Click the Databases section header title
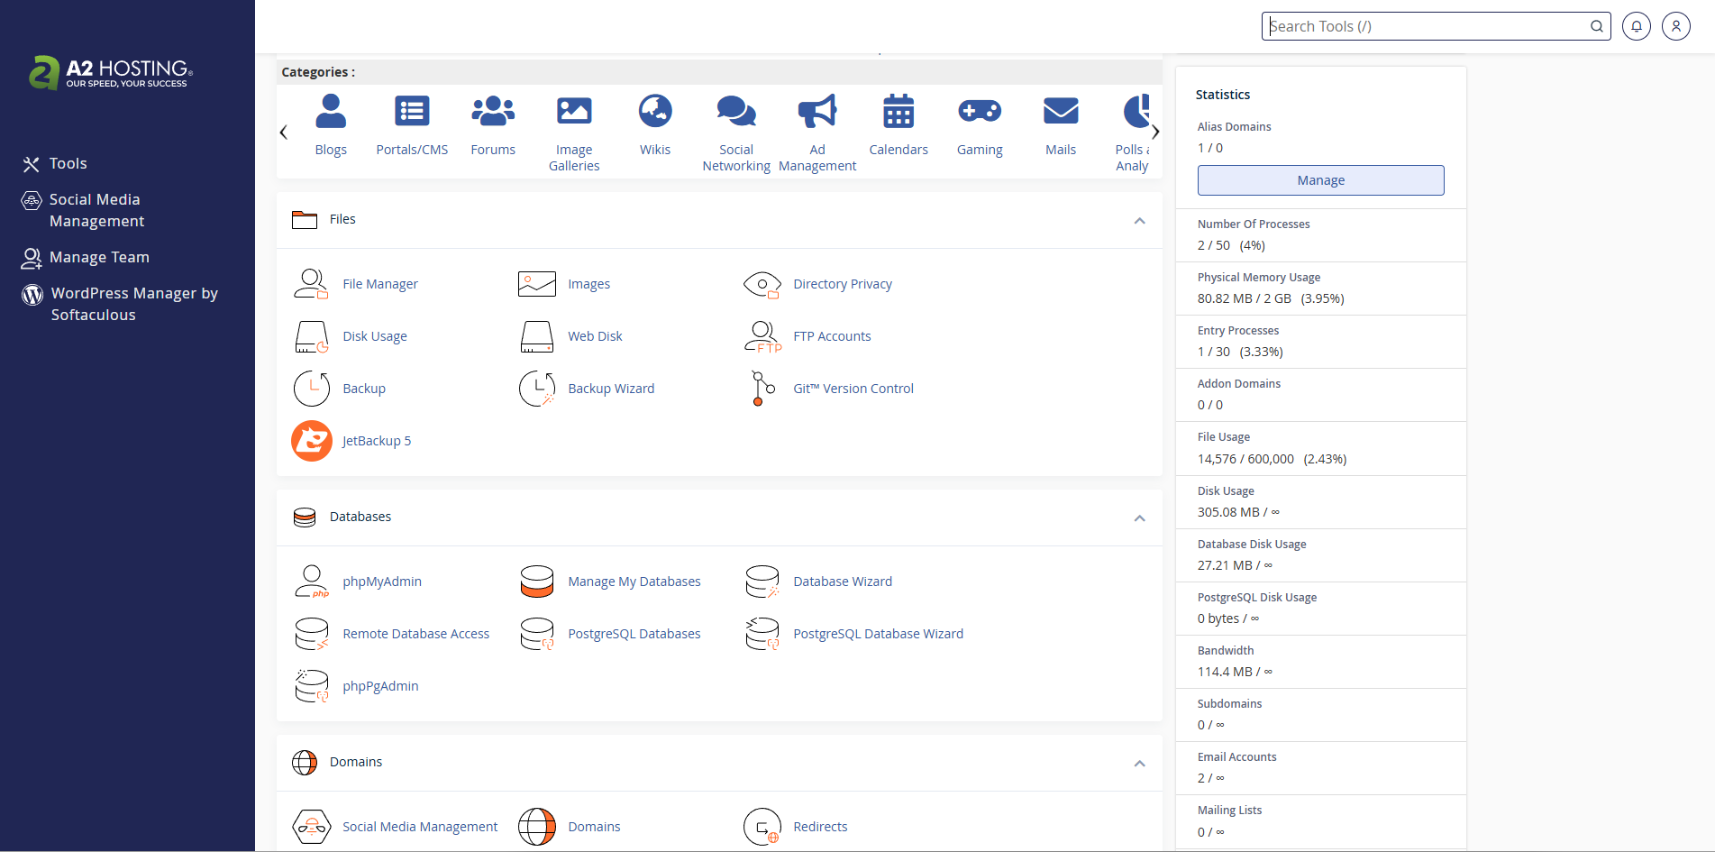This screenshot has width=1715, height=852. [360, 517]
